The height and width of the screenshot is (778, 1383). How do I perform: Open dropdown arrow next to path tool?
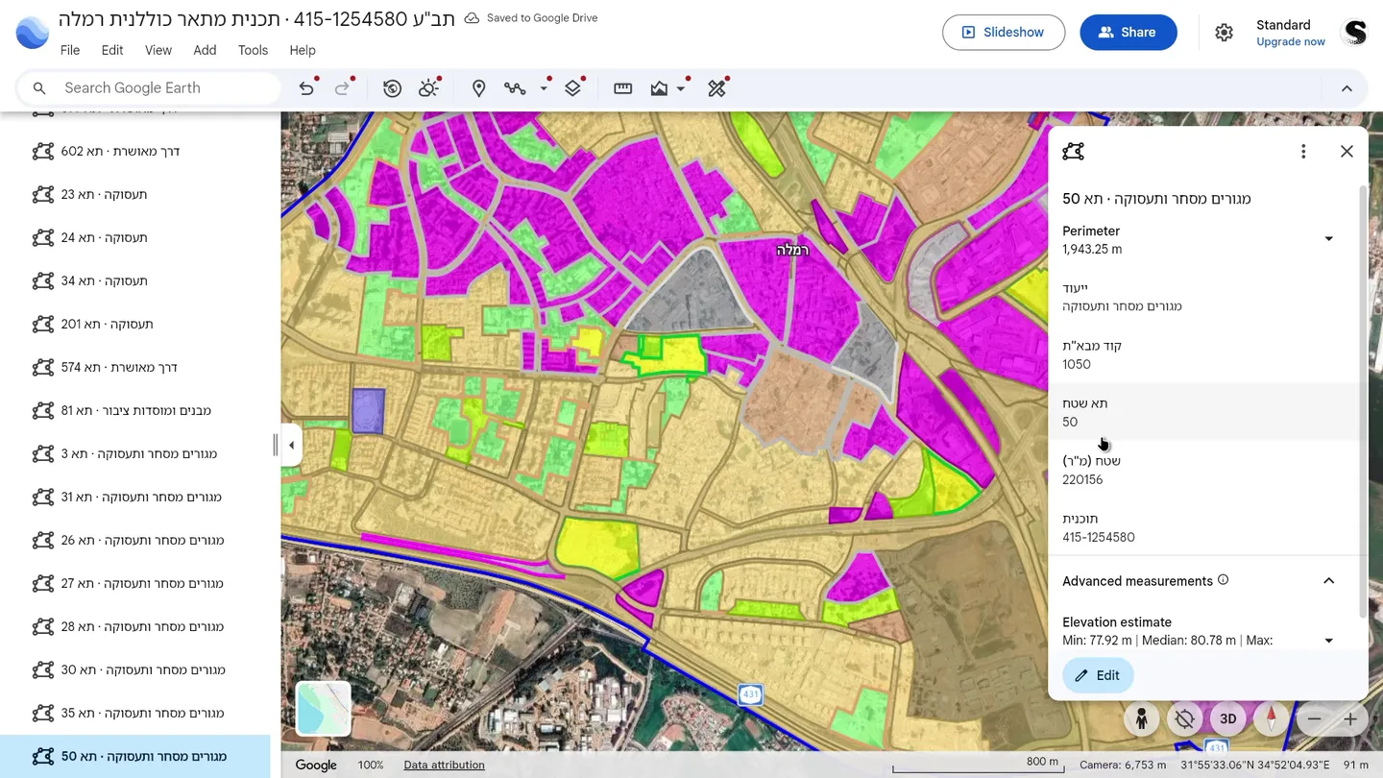coord(544,88)
